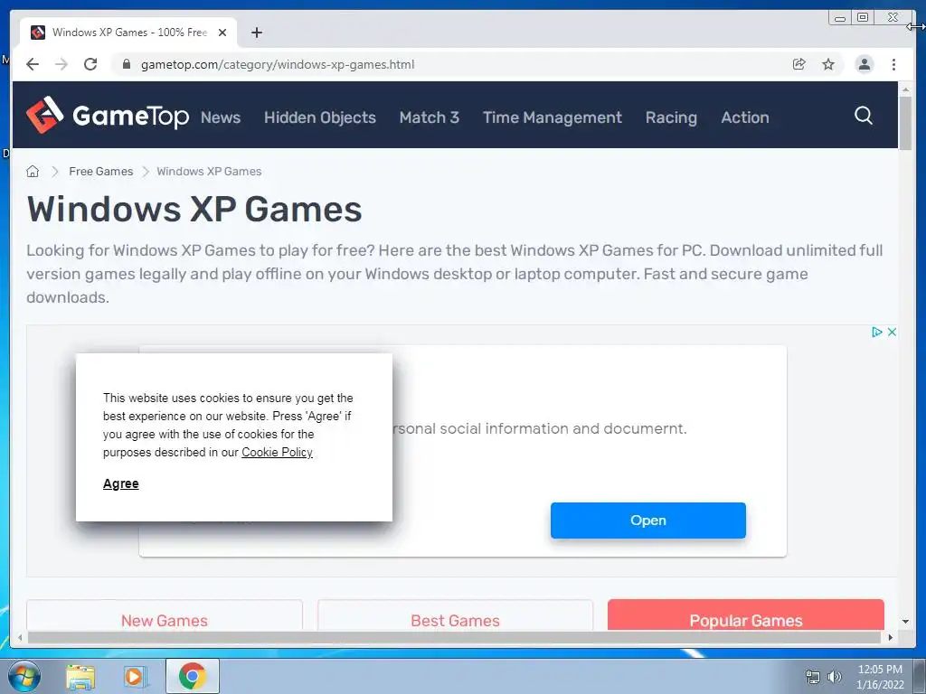Open volume speaker tray icon
This screenshot has height=694, width=926.
click(x=835, y=677)
